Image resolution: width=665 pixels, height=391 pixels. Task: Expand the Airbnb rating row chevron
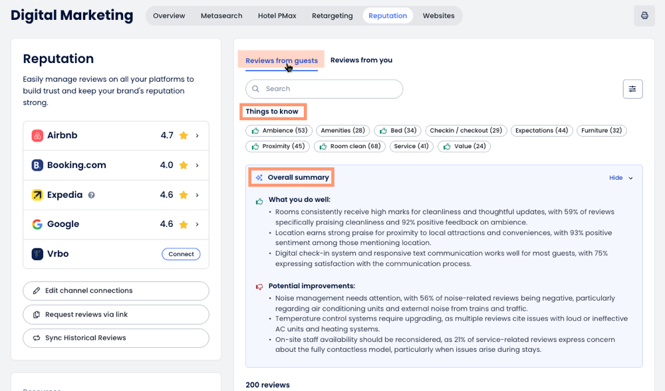coord(198,135)
